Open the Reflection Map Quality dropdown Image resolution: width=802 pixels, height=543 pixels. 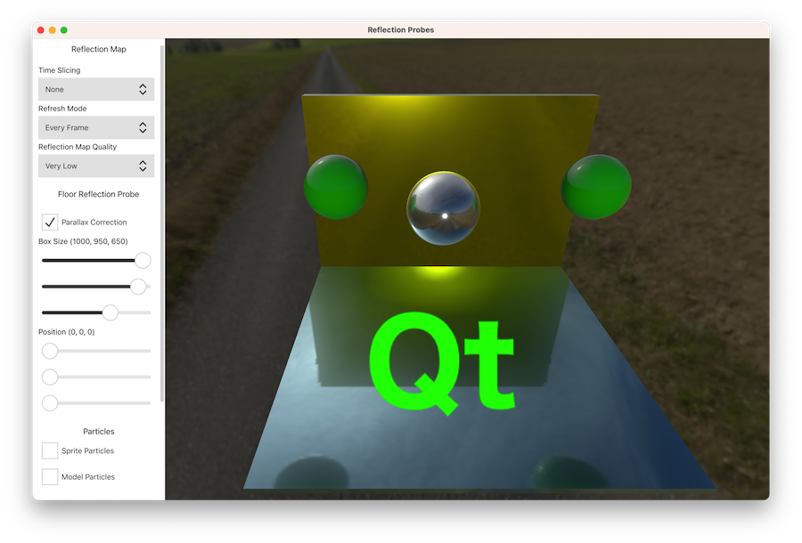[96, 166]
